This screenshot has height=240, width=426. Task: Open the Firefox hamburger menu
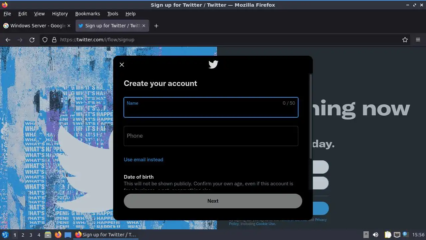click(418, 40)
